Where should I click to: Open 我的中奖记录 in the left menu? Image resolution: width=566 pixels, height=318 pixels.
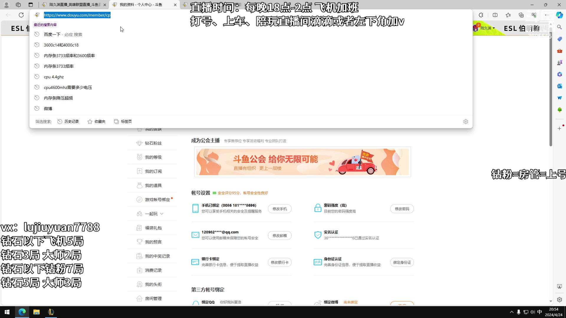157,256
